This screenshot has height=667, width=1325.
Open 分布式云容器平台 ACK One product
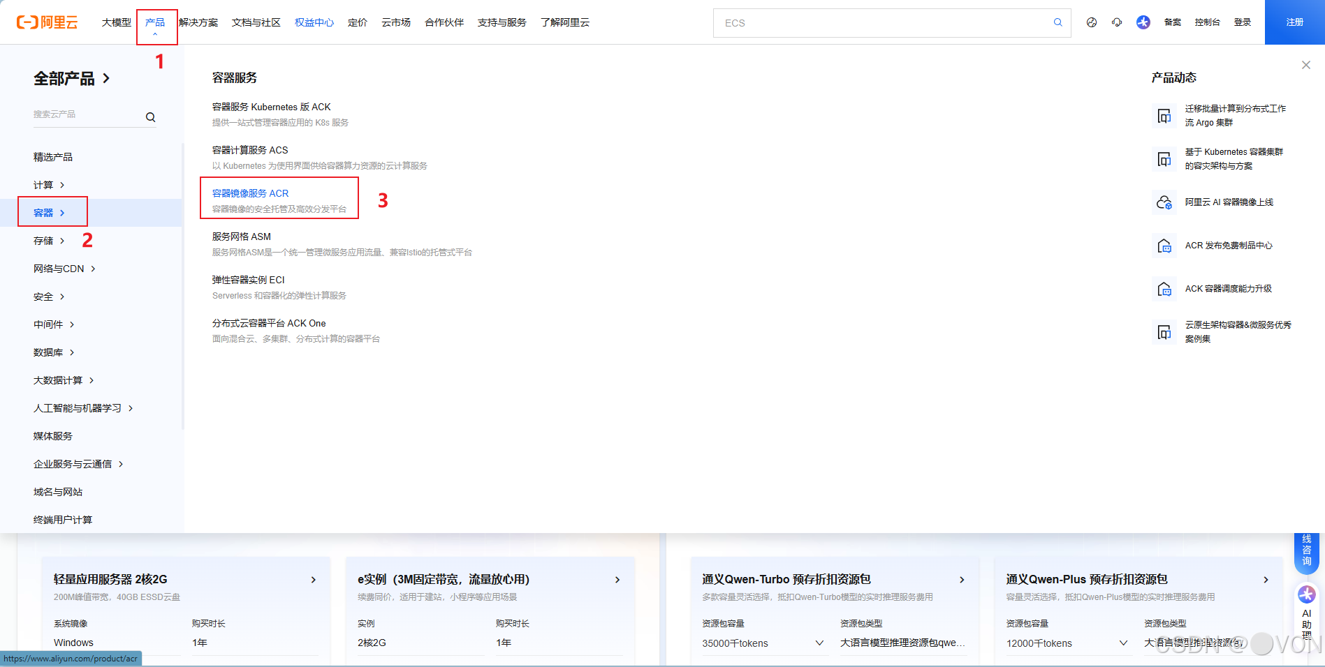[x=269, y=323]
